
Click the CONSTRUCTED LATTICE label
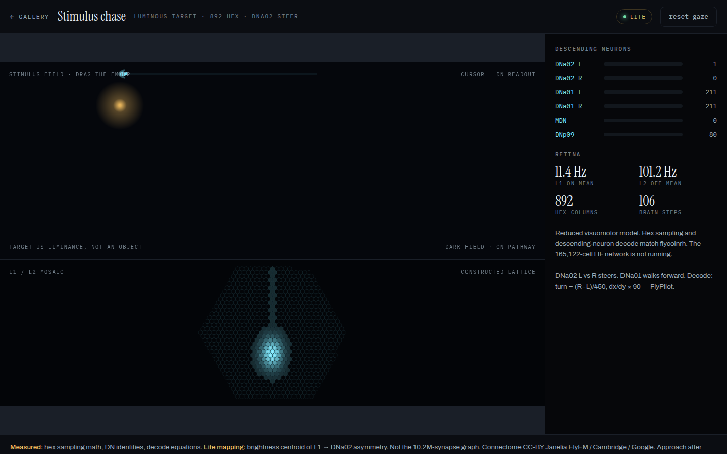(x=498, y=272)
